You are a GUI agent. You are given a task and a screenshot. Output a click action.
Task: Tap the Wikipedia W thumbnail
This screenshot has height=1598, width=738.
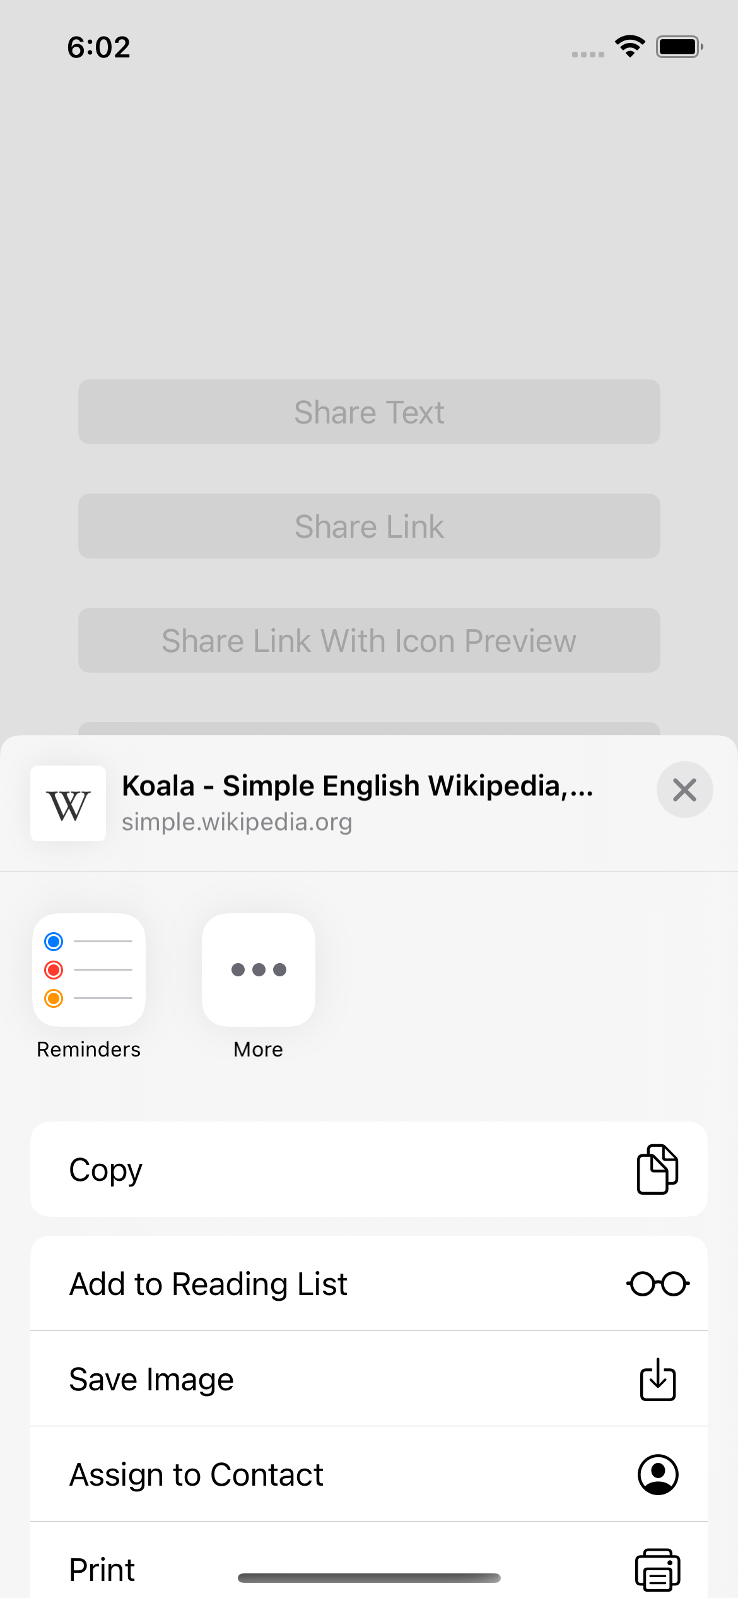coord(68,803)
